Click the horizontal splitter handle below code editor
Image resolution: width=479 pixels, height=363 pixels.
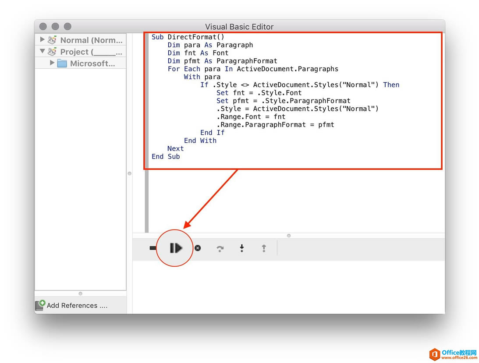coord(289,236)
